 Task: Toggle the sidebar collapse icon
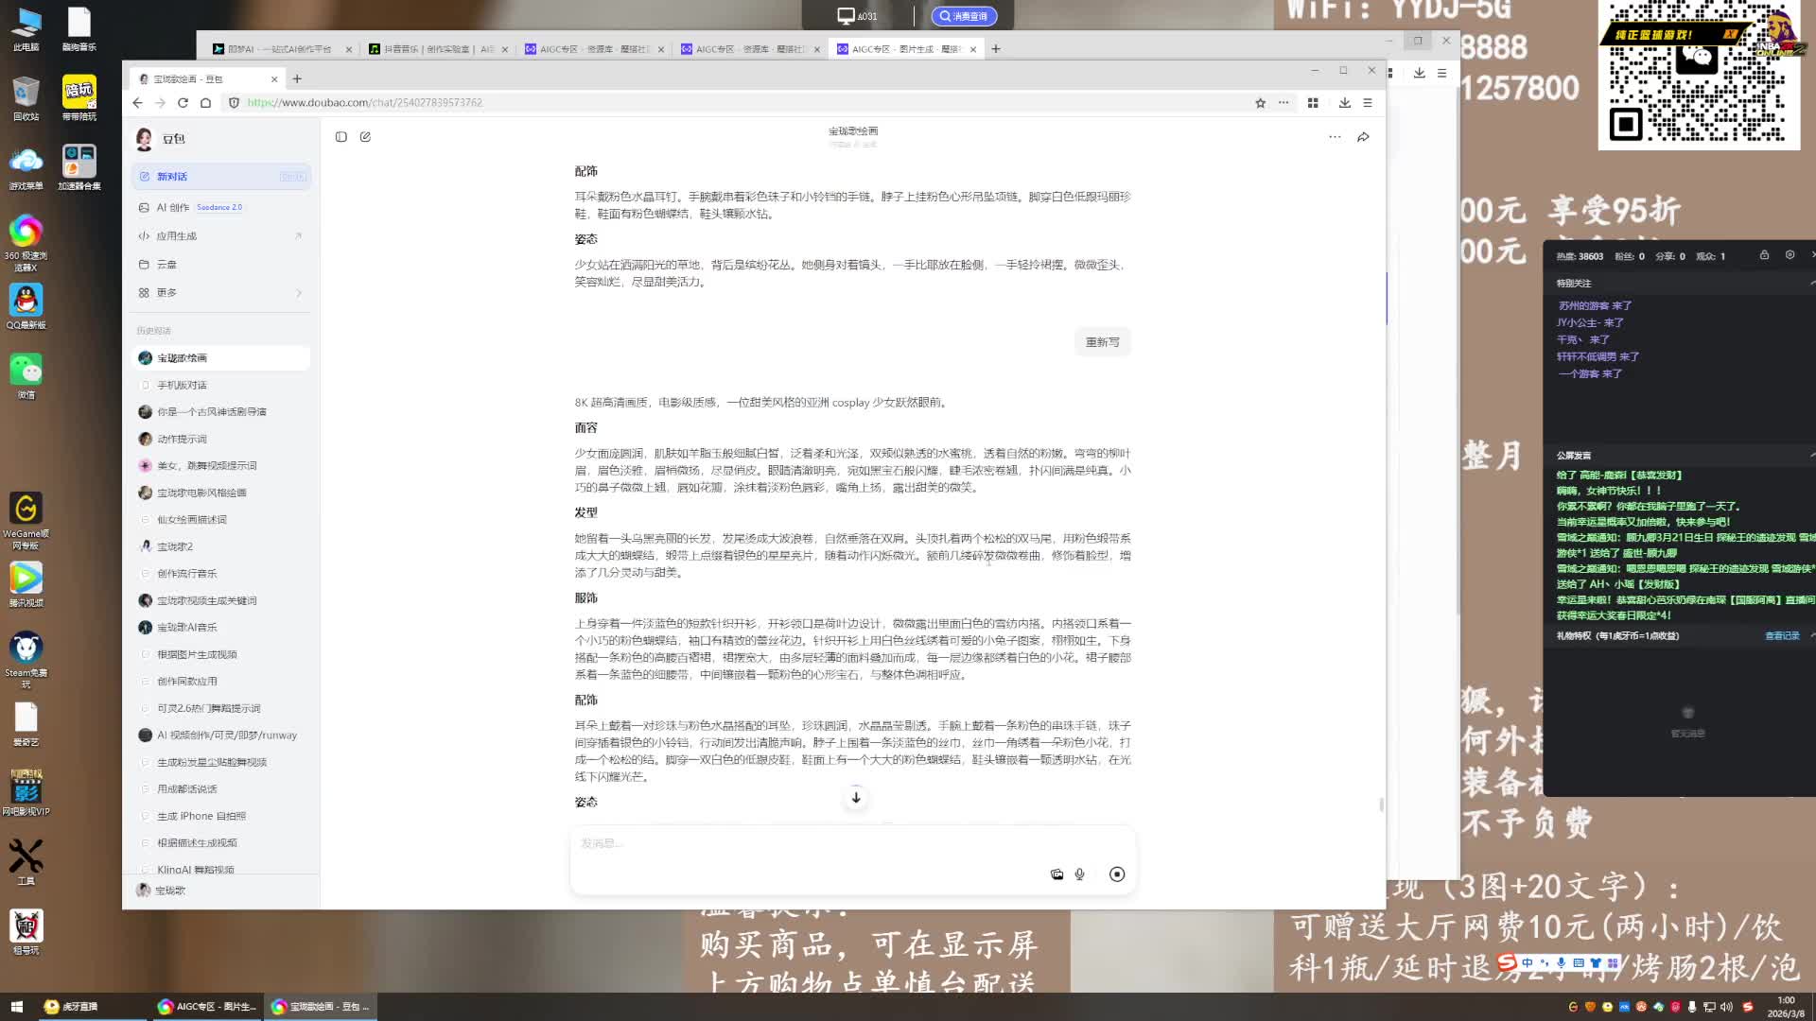click(x=341, y=137)
